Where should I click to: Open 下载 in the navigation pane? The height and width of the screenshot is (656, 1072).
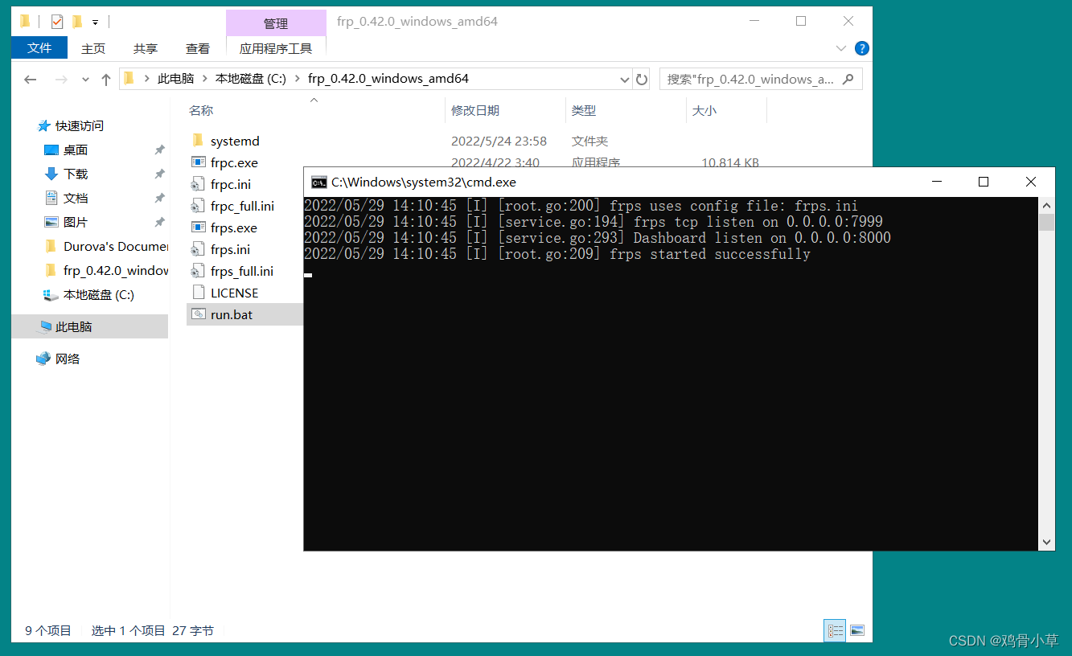click(x=76, y=174)
